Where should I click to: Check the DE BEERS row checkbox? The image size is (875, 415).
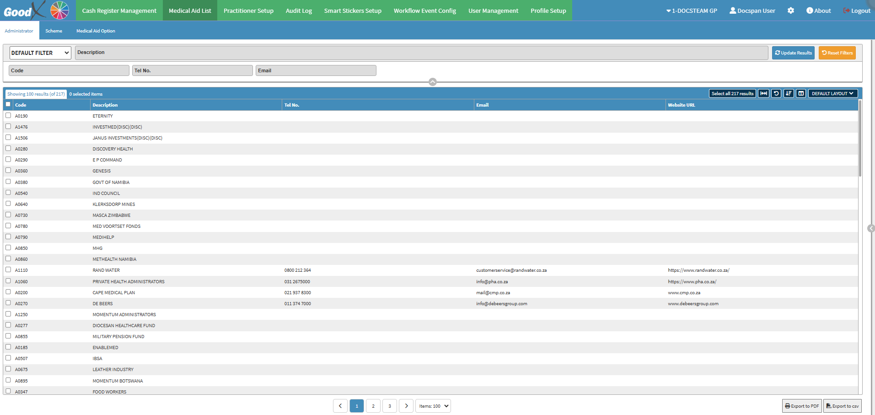pos(8,303)
